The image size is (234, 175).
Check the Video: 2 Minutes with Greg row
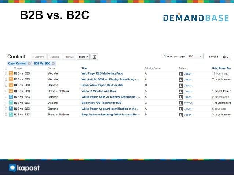point(6,91)
